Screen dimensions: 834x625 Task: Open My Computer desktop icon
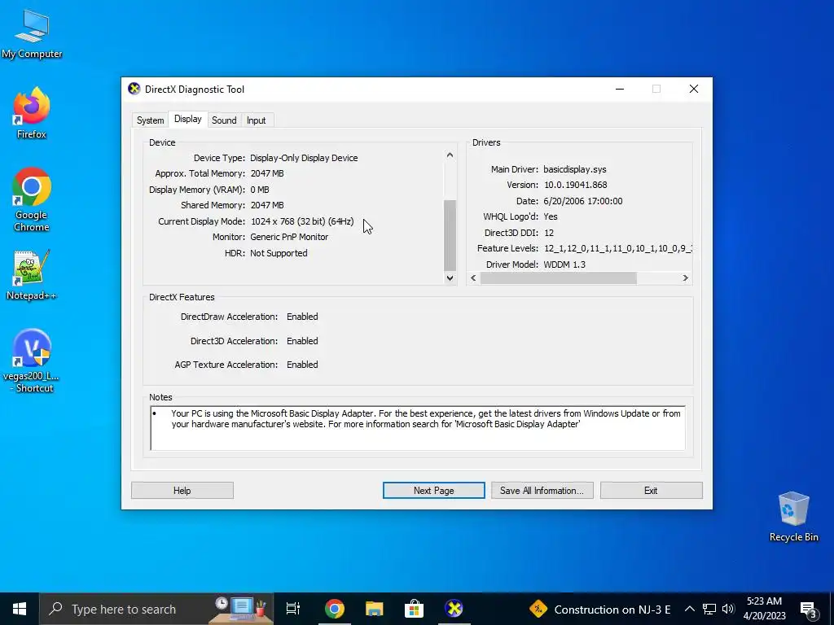[32, 34]
